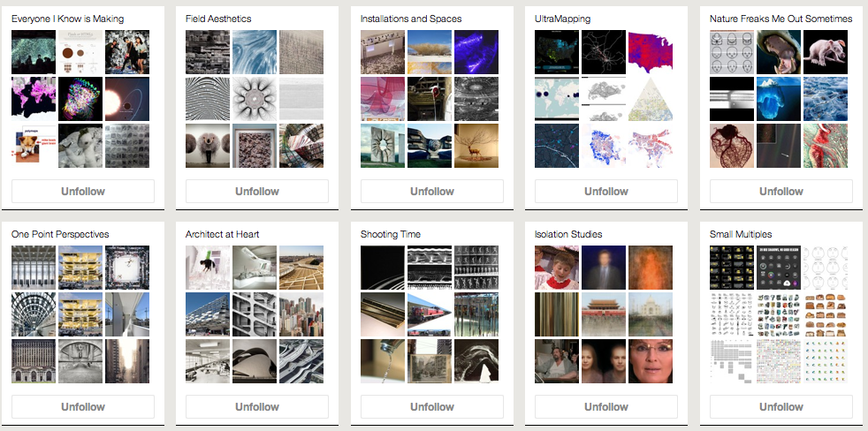Unfollow the Isolation Studies board
The image size is (868, 431).
[606, 406]
